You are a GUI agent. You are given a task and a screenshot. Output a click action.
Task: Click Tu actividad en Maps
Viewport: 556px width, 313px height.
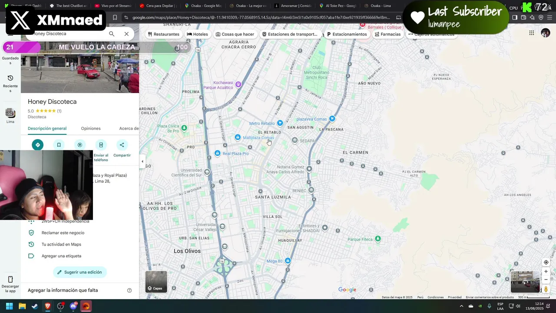61,244
